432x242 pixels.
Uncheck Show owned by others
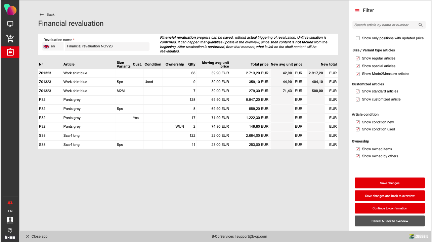coord(358,156)
